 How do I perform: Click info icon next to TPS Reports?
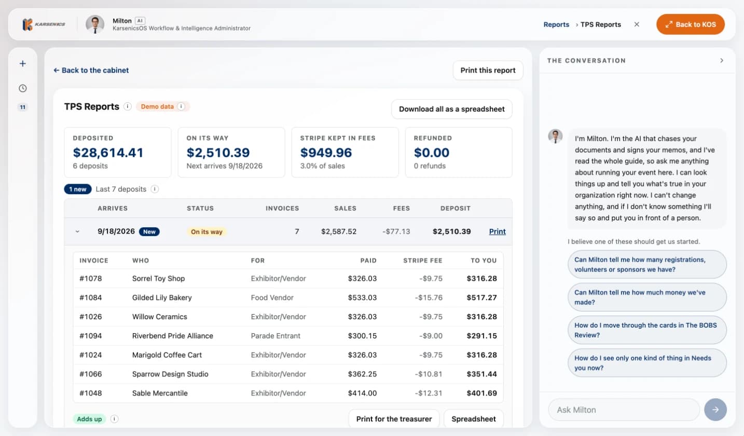pos(128,106)
